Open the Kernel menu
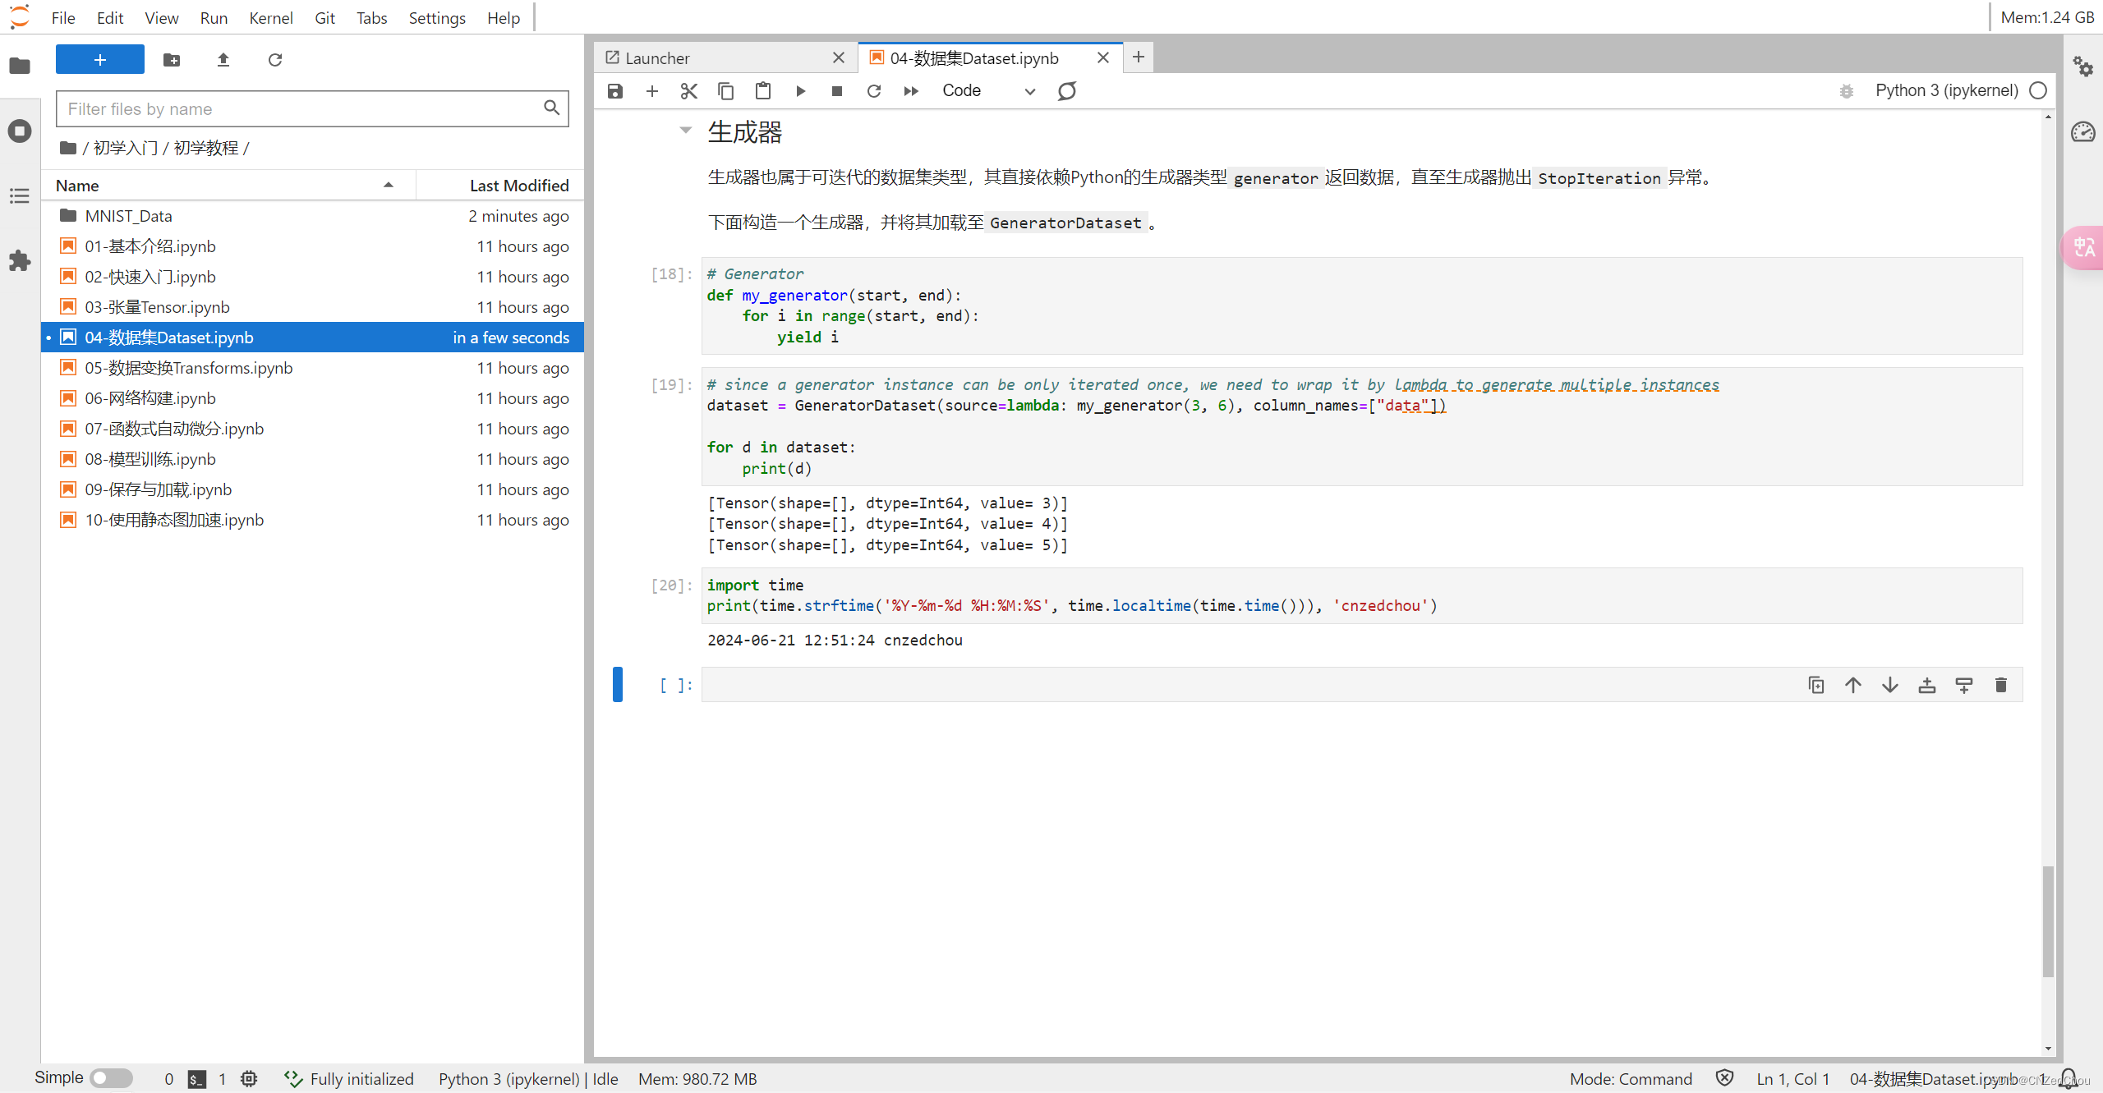The height and width of the screenshot is (1093, 2103). pos(270,17)
